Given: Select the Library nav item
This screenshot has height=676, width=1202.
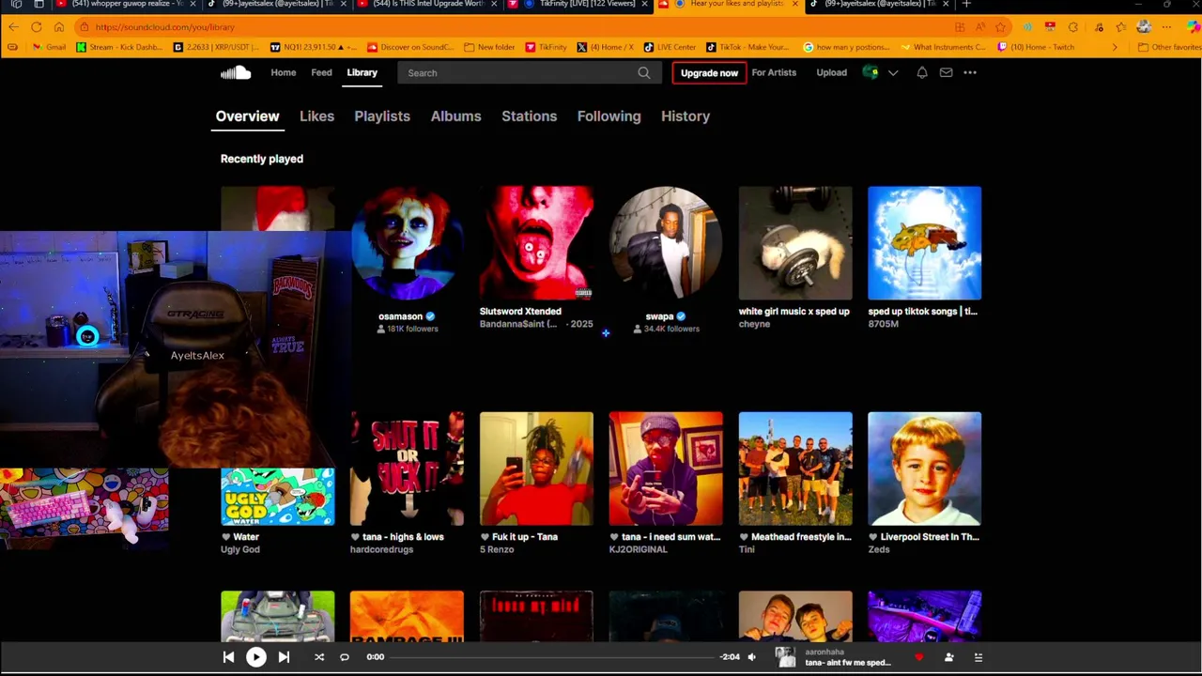Looking at the screenshot, I should [x=362, y=72].
